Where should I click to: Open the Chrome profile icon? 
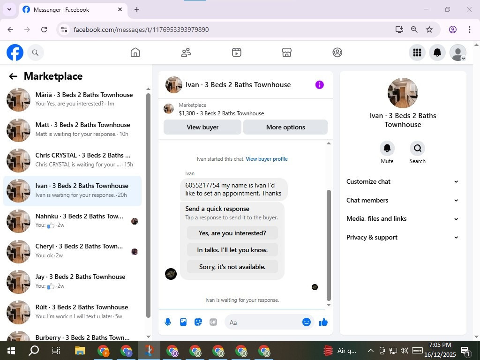coord(452,30)
